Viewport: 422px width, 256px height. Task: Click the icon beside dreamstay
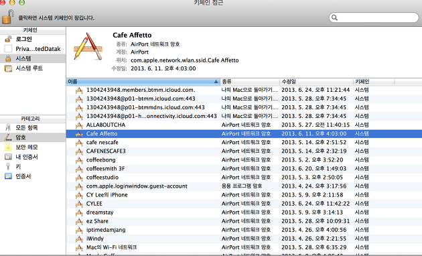point(79,212)
